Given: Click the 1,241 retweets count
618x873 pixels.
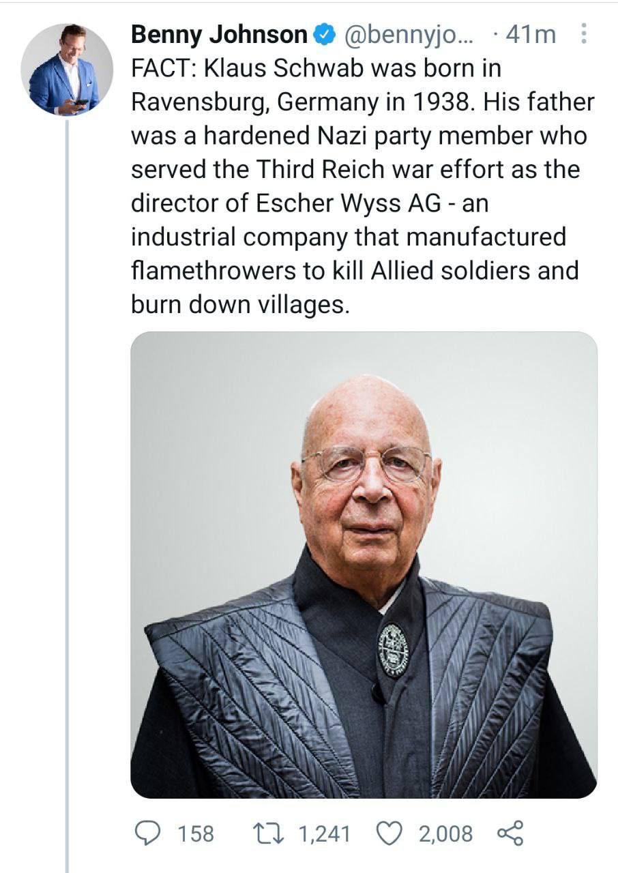Looking at the screenshot, I should point(325,833).
